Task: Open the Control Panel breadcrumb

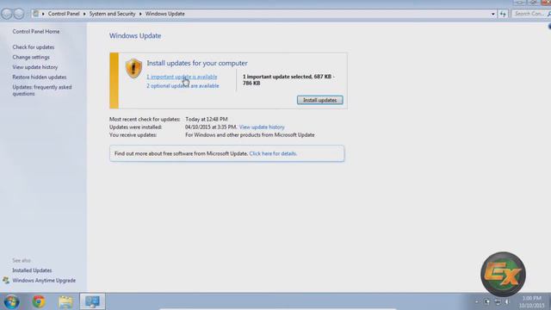Action: tap(64, 14)
